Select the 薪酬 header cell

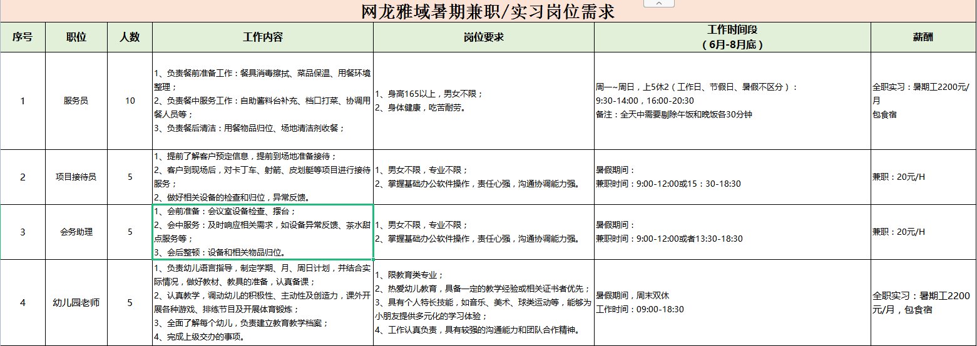[x=923, y=37]
